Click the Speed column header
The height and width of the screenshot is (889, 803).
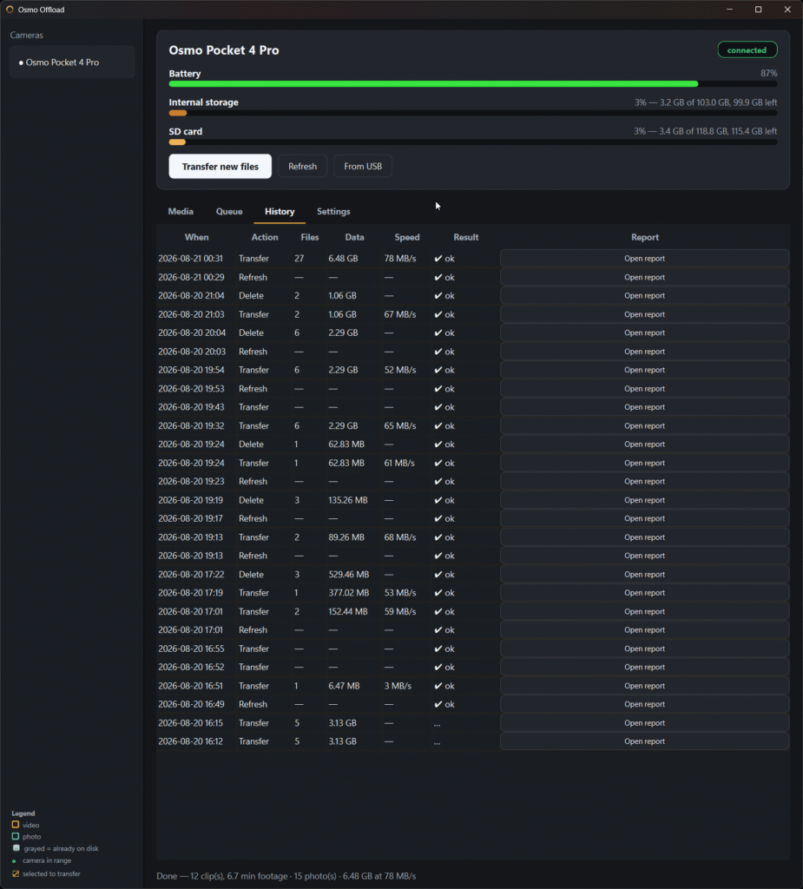[406, 237]
